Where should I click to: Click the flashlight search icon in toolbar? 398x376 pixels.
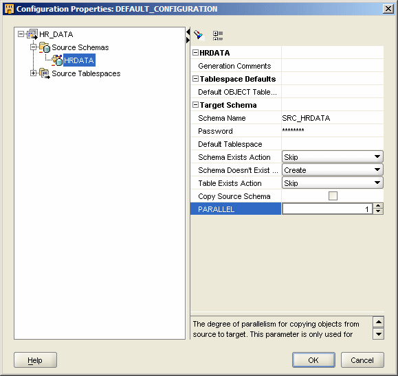[199, 35]
